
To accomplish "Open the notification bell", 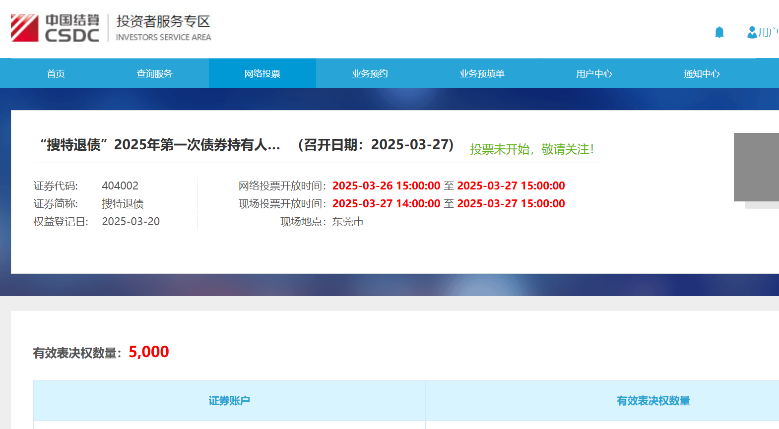I will click(x=719, y=33).
